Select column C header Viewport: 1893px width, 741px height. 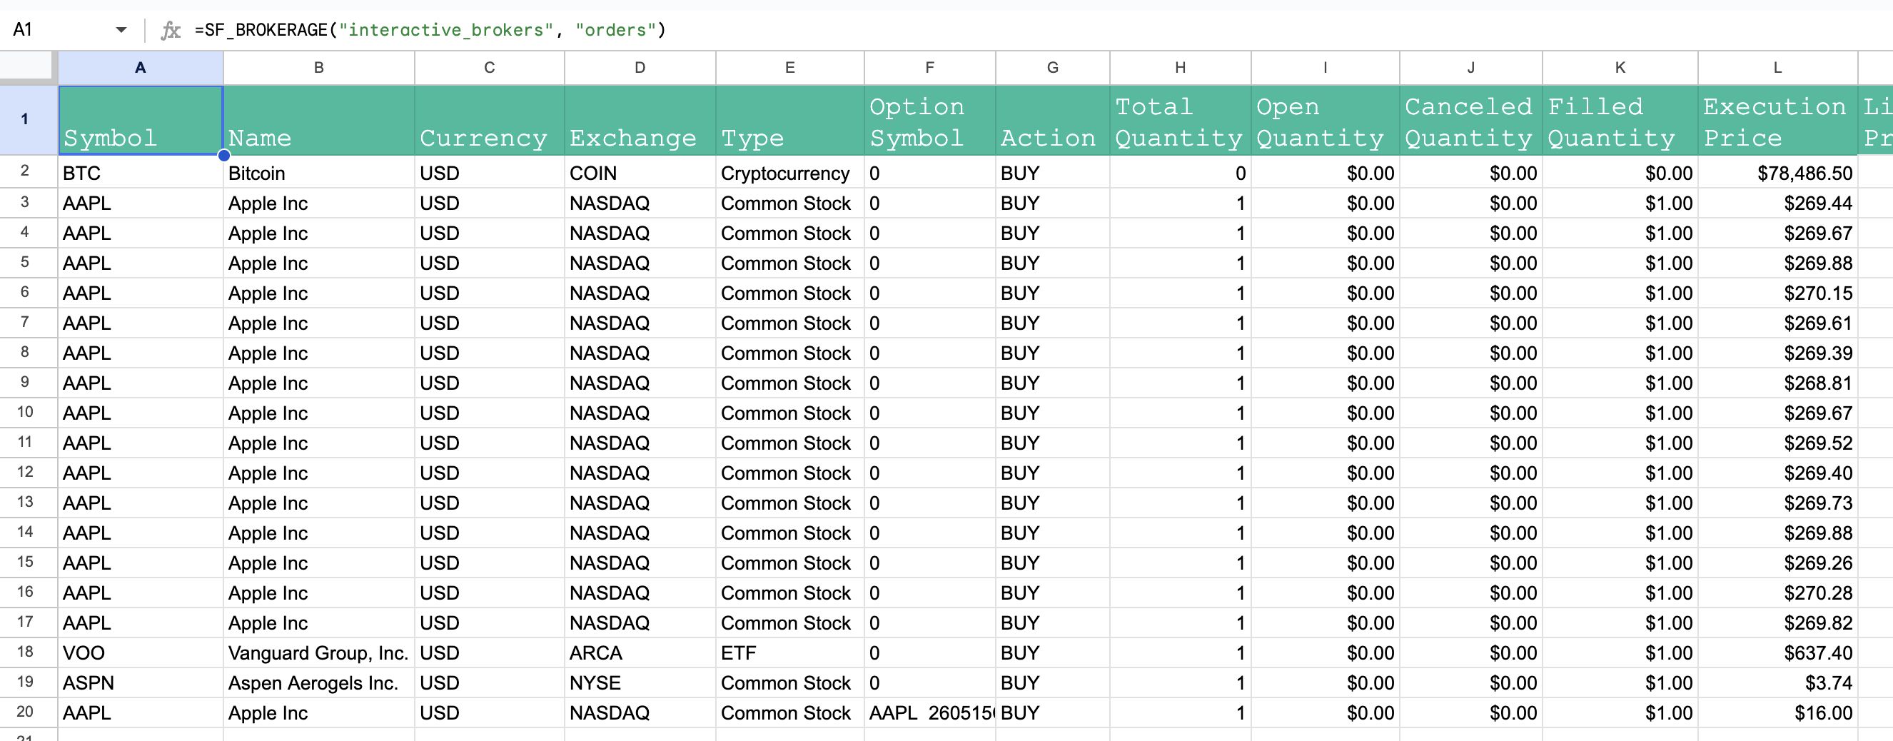pos(490,68)
